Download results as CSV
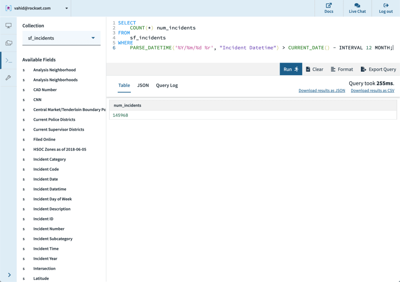Viewport: 400px width, 282px height. [x=372, y=91]
